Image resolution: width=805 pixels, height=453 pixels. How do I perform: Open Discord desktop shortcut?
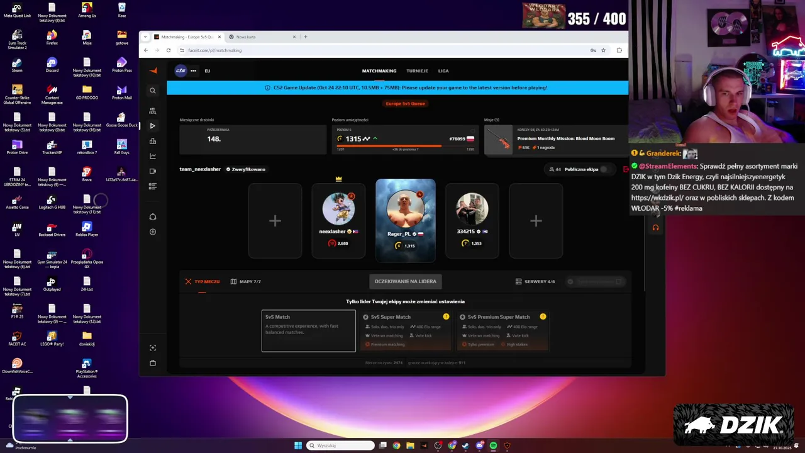pos(52,65)
